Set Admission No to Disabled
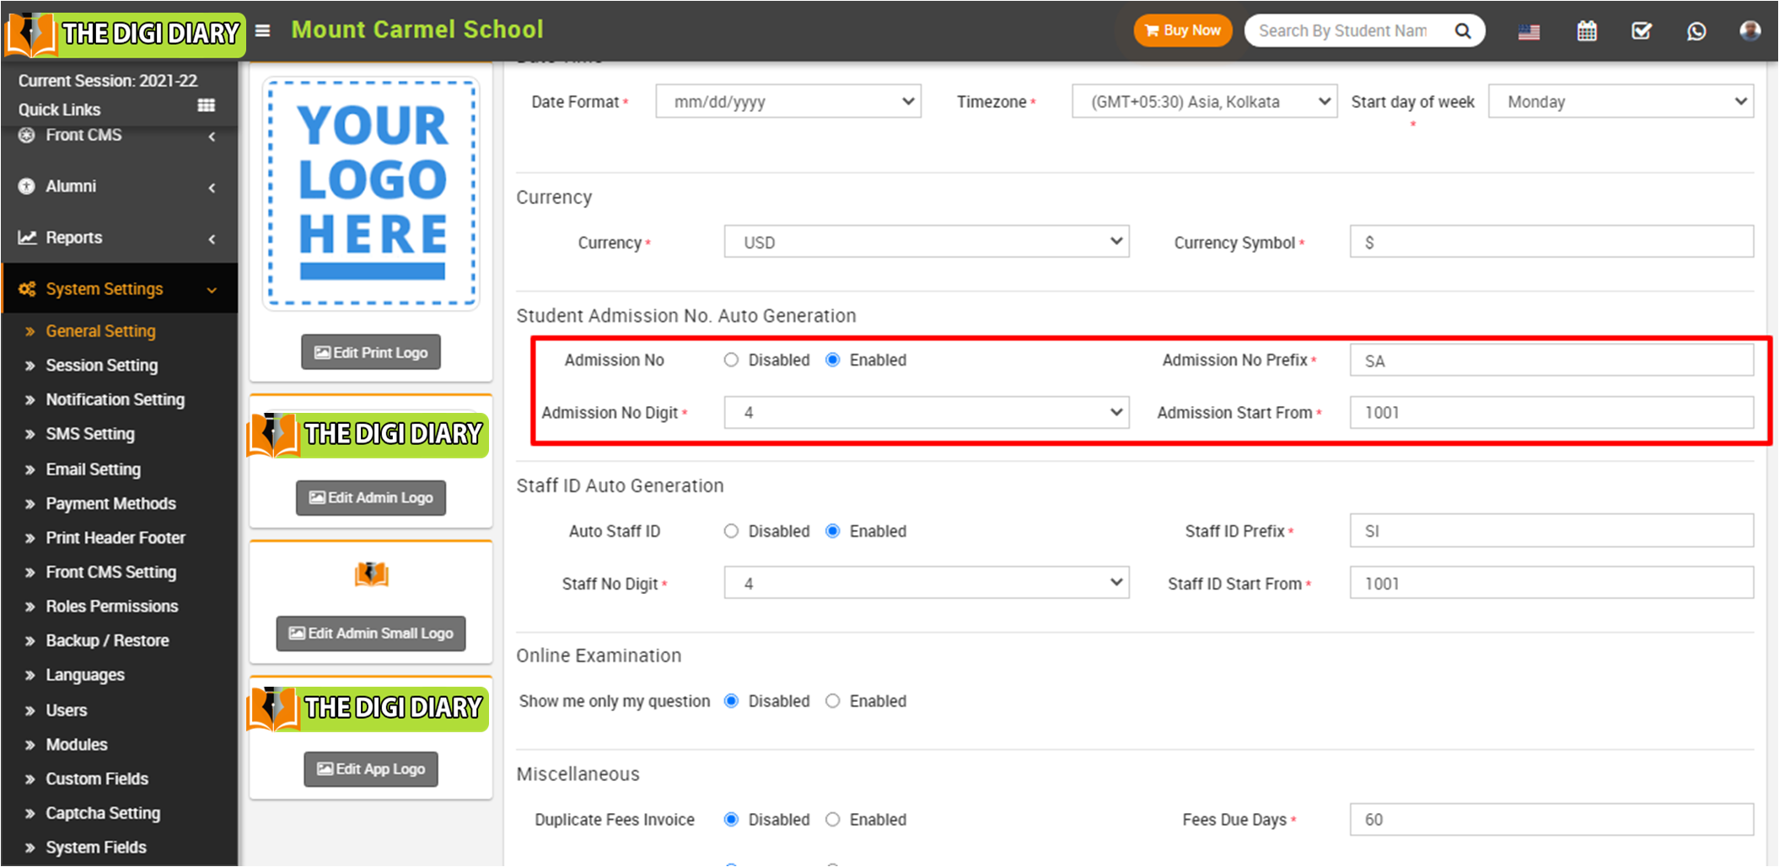1779x867 pixels. (731, 360)
